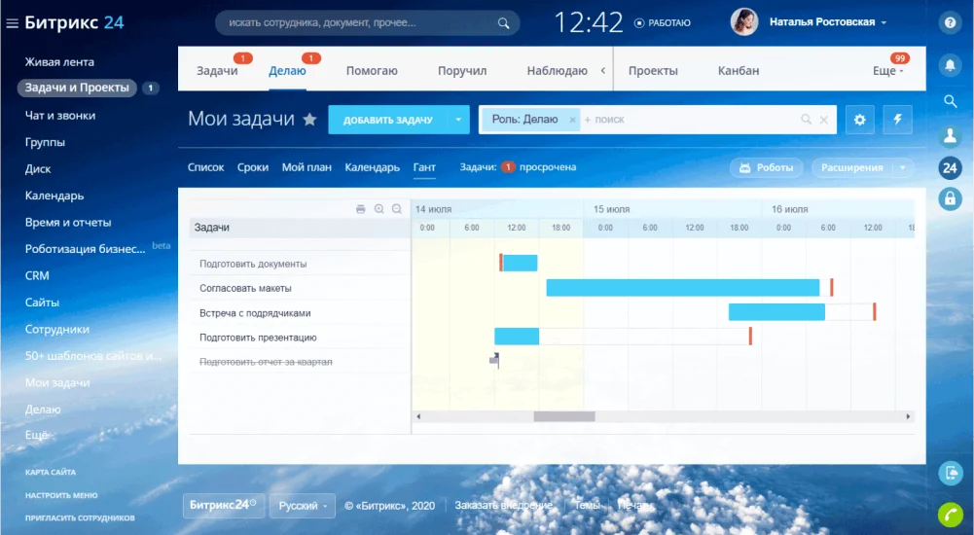Click the lightning bolt button

pyautogui.click(x=897, y=120)
